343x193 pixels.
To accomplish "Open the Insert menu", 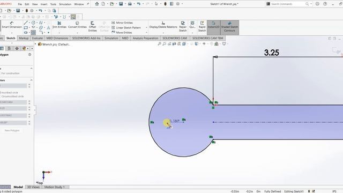I will 44,4.
